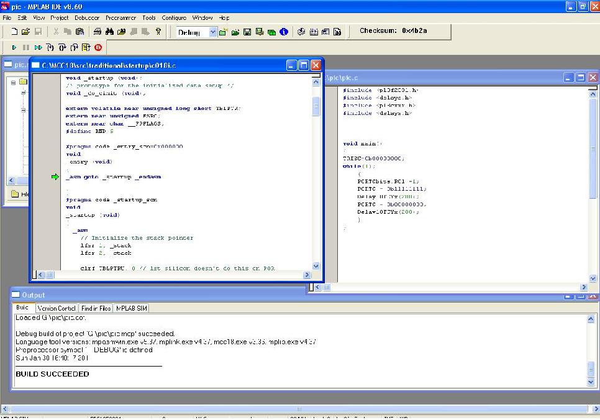Click the green chip package icon

click(271, 32)
